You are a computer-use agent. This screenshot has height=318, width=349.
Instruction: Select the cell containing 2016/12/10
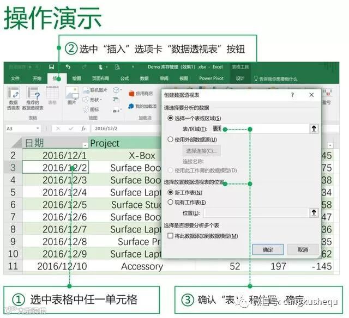click(56, 266)
